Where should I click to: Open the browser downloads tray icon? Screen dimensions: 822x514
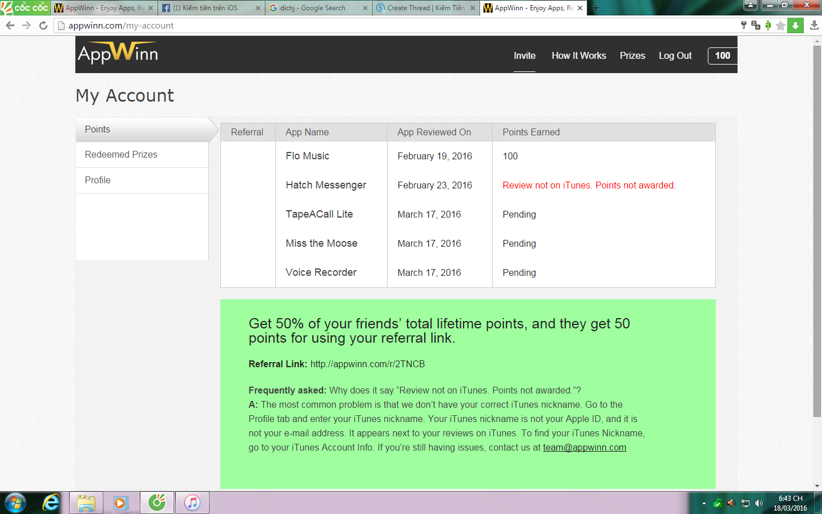click(814, 25)
